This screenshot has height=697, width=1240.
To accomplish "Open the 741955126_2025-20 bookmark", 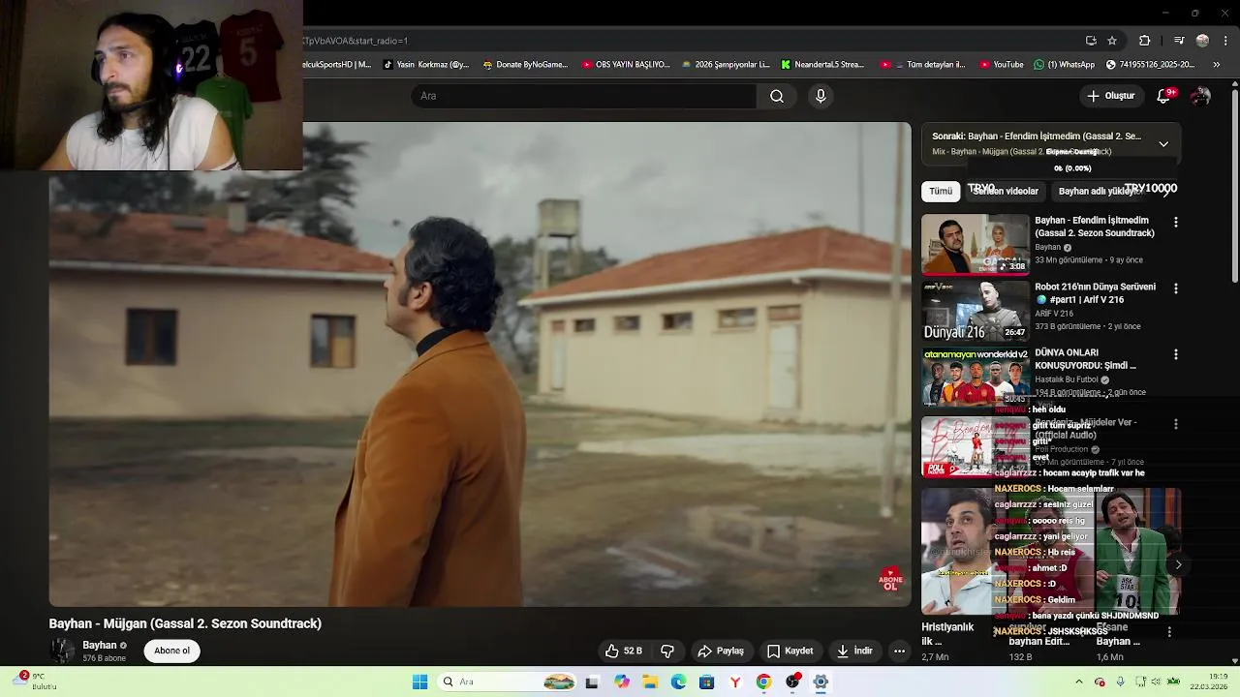I will (1150, 65).
